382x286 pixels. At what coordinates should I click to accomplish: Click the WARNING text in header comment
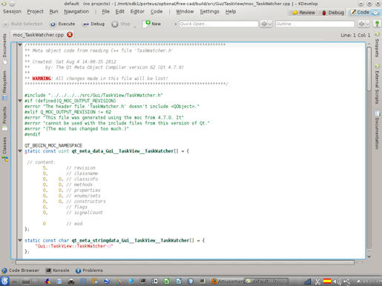42,79
